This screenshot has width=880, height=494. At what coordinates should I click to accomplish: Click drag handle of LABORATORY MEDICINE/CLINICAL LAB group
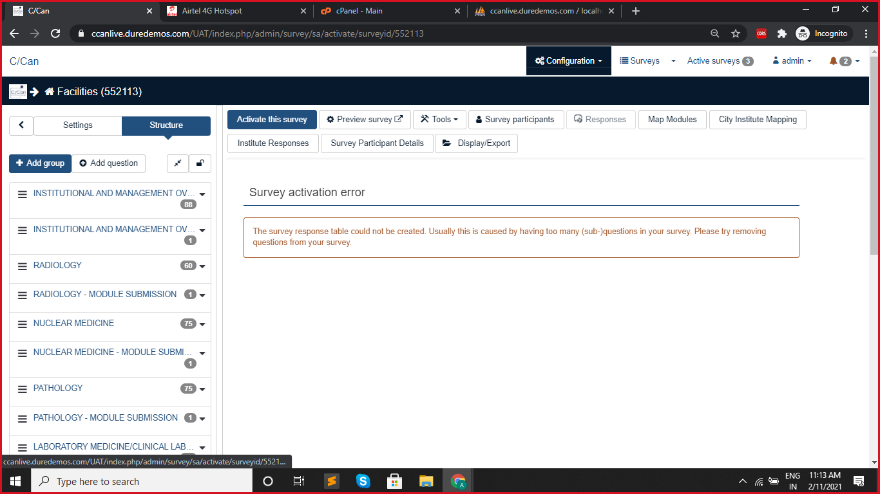pos(22,447)
